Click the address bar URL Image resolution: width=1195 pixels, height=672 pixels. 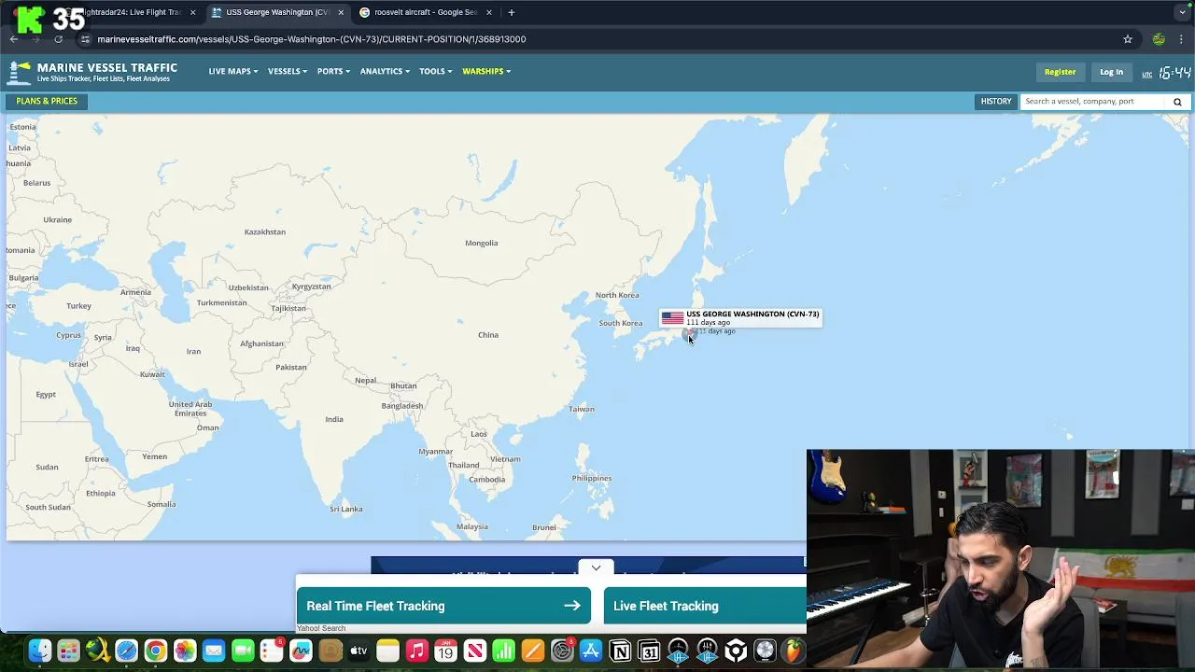[x=312, y=39]
